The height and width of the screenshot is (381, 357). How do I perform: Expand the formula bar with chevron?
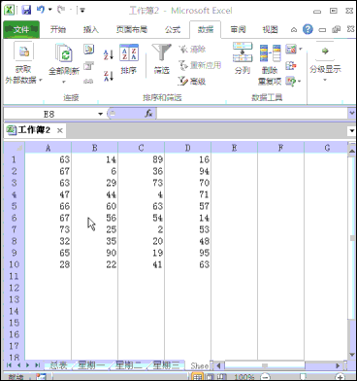[x=352, y=113]
